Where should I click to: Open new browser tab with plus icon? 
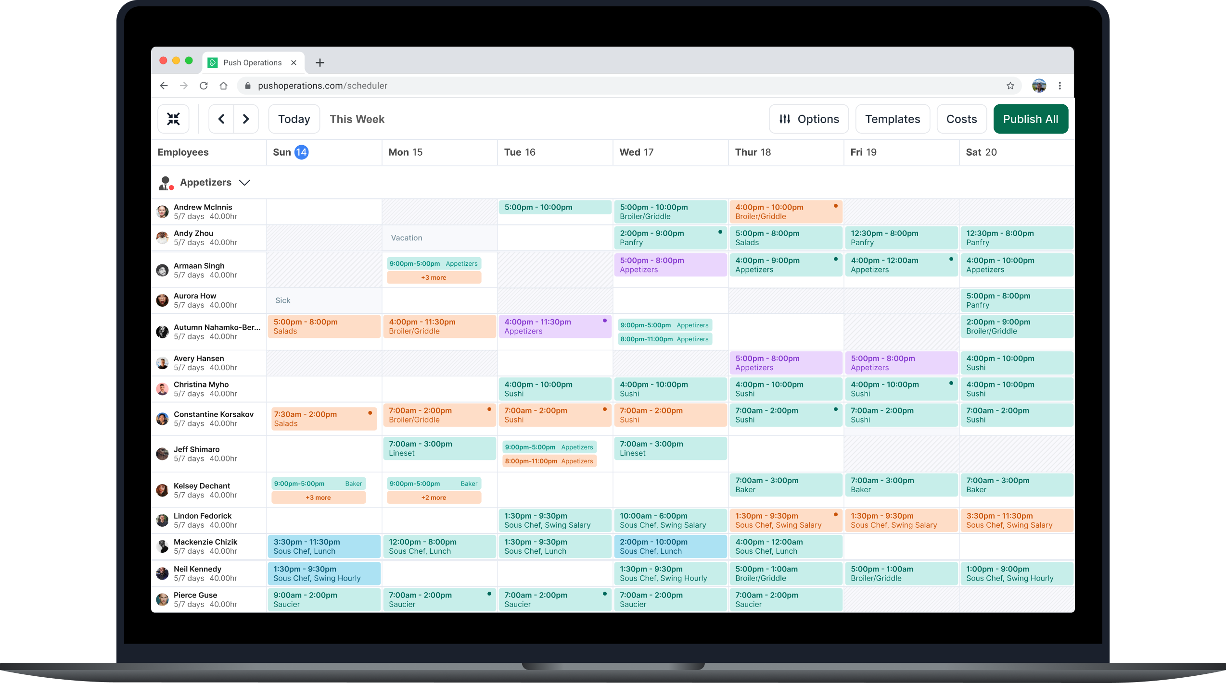(x=320, y=62)
